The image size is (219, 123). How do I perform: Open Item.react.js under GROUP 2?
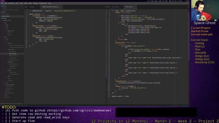[6, 16]
